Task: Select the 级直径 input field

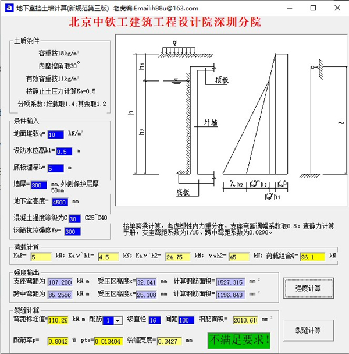Action: pos(155,320)
